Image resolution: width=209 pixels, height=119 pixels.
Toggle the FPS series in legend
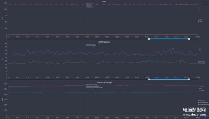(200, 20)
